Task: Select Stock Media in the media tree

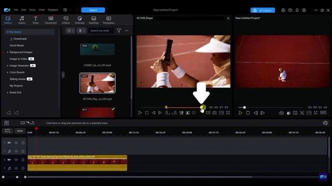Action: 17,45
